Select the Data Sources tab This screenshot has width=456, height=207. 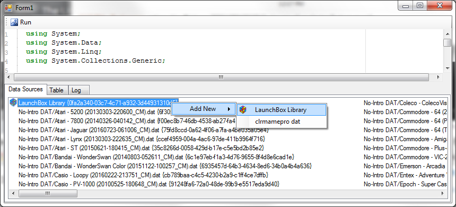(x=25, y=89)
